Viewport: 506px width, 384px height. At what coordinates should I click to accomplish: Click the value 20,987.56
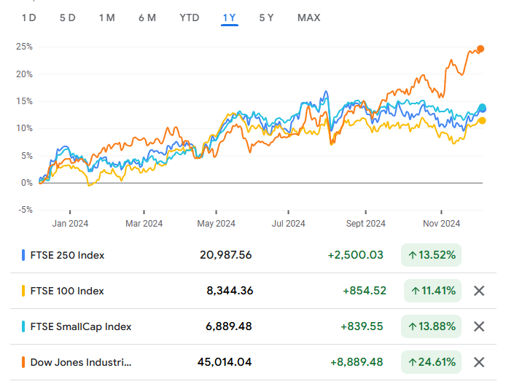[225, 255]
